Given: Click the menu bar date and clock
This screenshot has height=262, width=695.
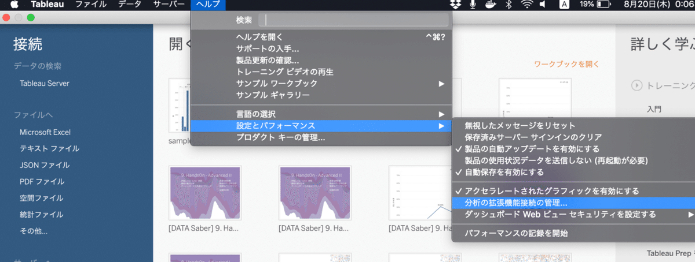Looking at the screenshot, I should point(658,5).
